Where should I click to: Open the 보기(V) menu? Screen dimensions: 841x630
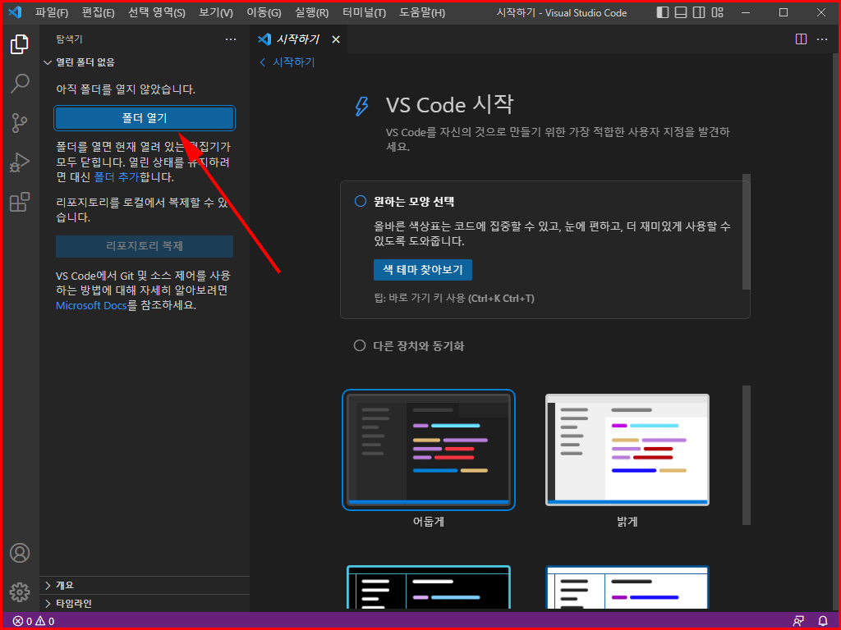tap(216, 12)
